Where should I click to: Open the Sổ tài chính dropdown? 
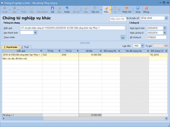pos(166,18)
